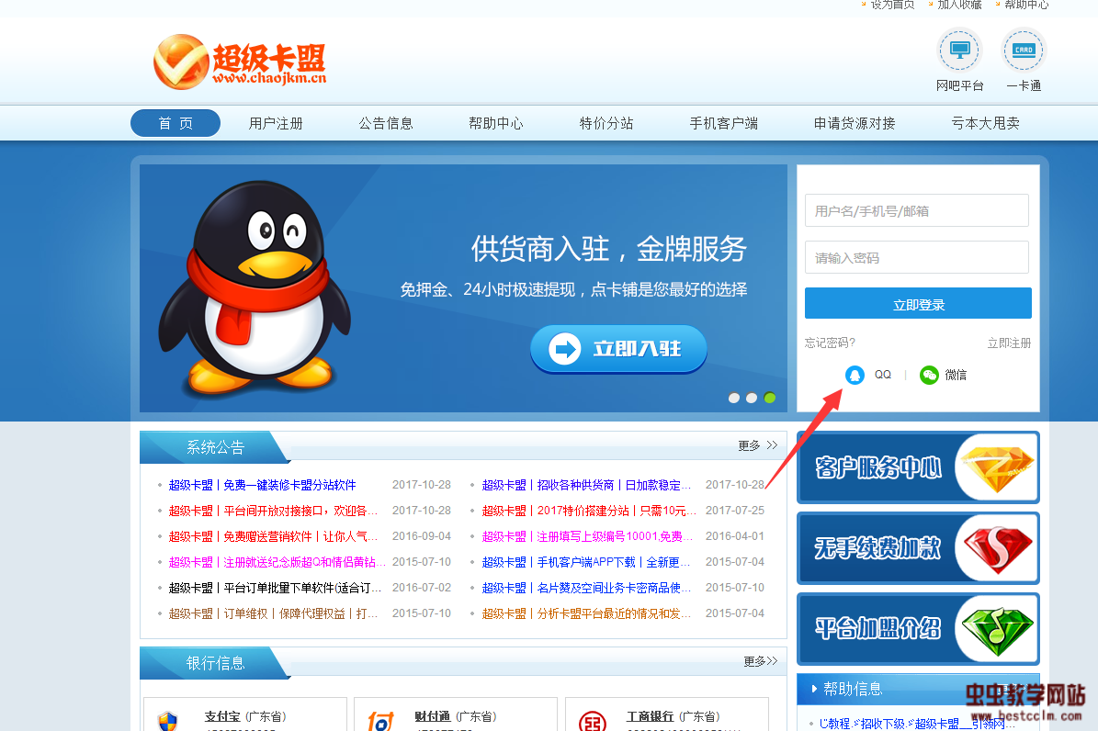Open 公告信息 in the navigation bar

tap(386, 123)
